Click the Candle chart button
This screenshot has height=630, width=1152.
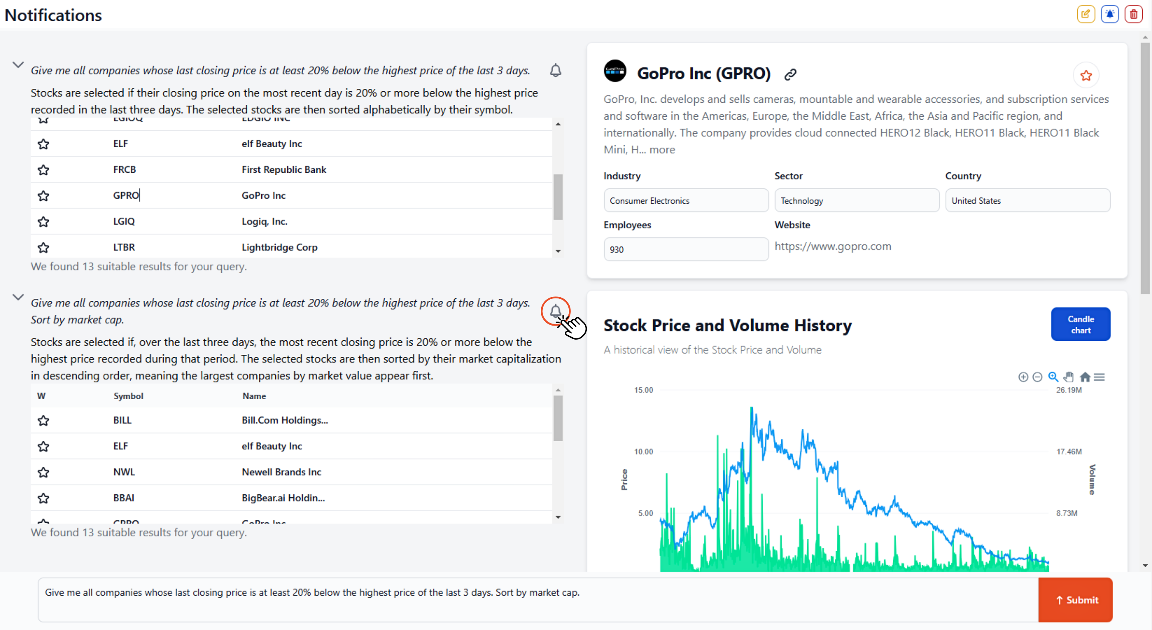1080,324
